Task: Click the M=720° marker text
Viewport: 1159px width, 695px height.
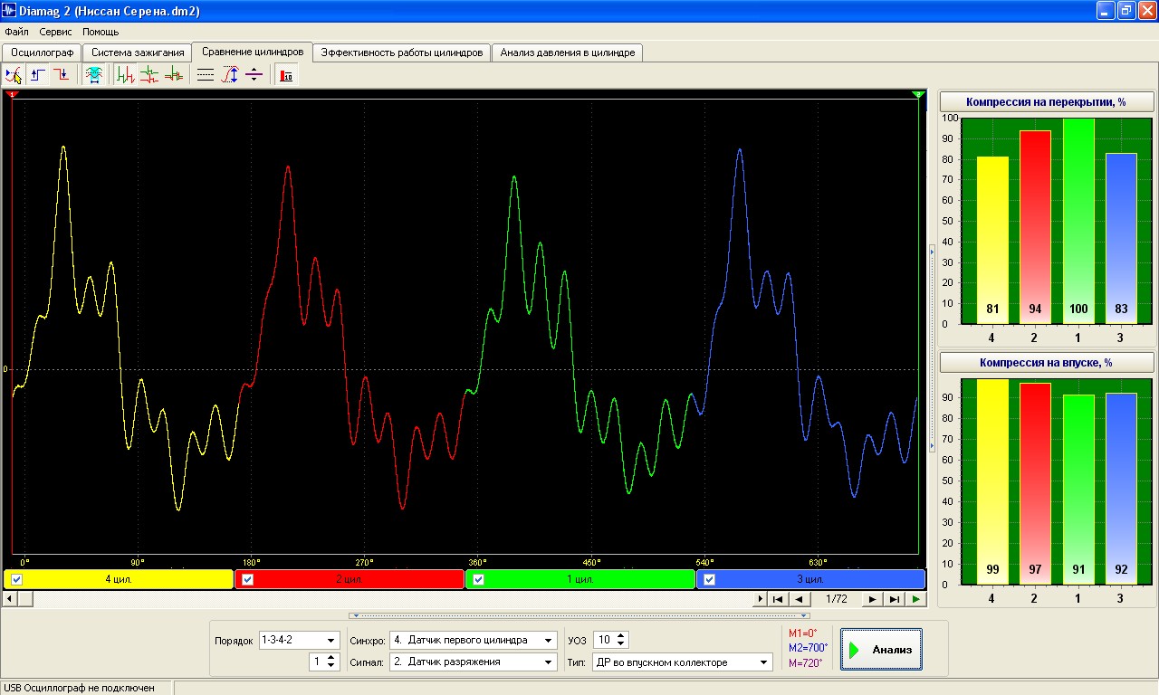Action: point(806,662)
